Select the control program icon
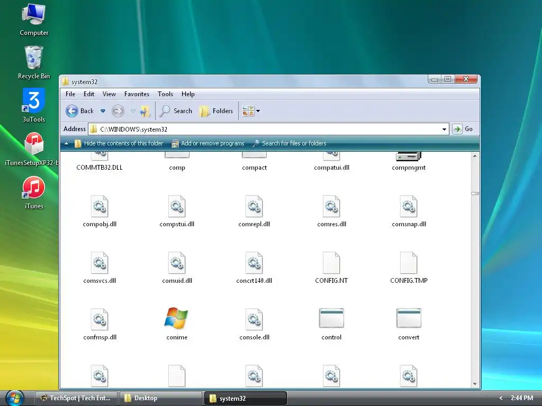542x406 pixels. (331, 318)
